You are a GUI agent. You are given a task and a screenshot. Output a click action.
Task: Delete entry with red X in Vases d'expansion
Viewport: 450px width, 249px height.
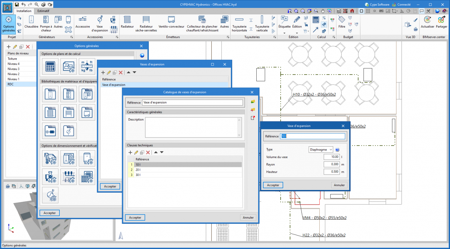(x=120, y=72)
